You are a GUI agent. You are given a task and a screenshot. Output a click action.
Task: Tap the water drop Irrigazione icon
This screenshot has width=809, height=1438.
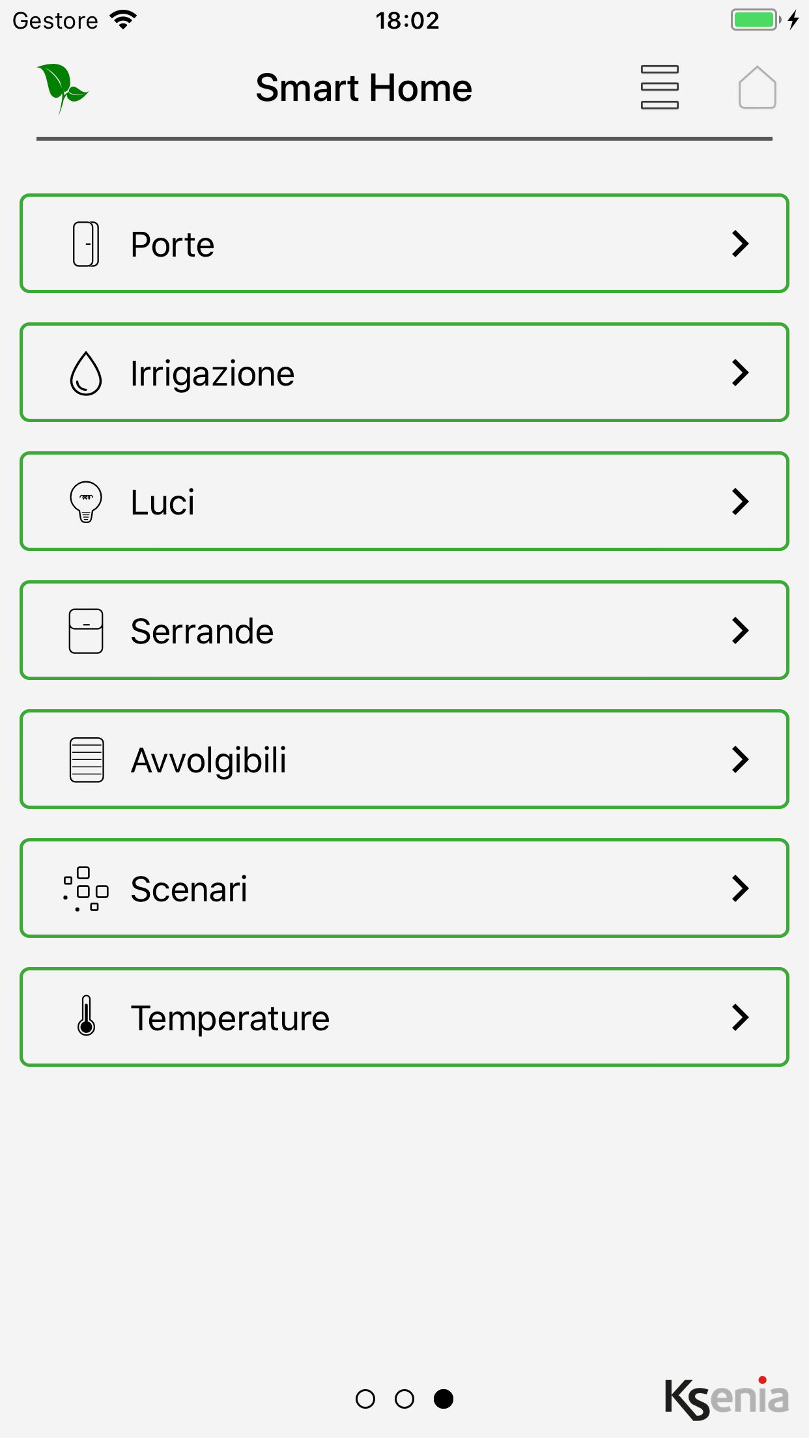click(x=86, y=373)
